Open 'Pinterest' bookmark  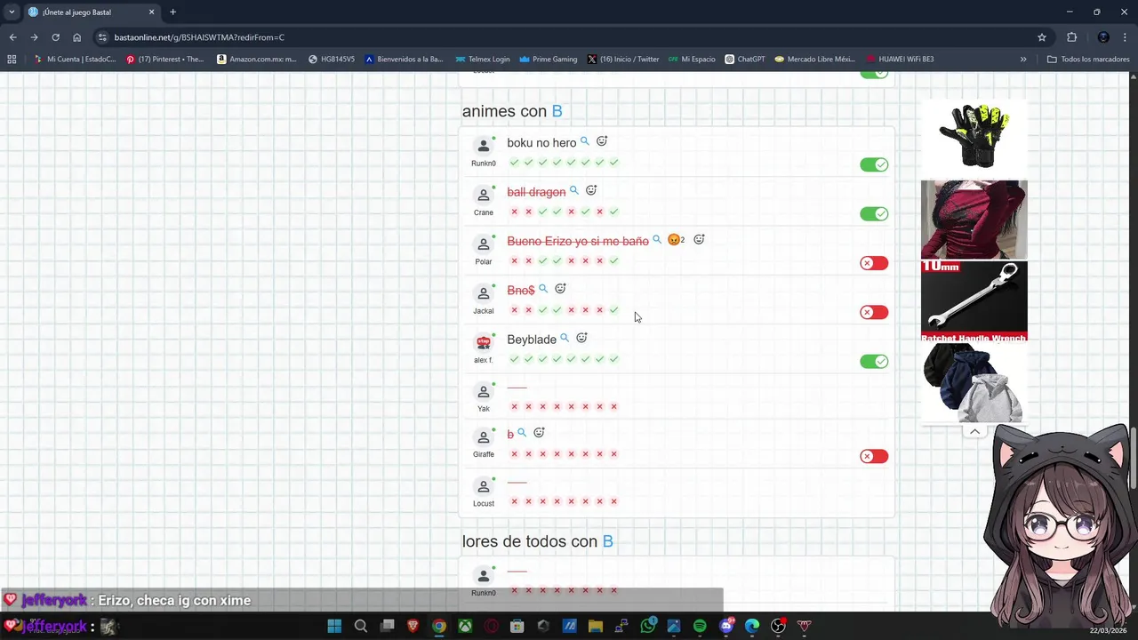click(165, 59)
